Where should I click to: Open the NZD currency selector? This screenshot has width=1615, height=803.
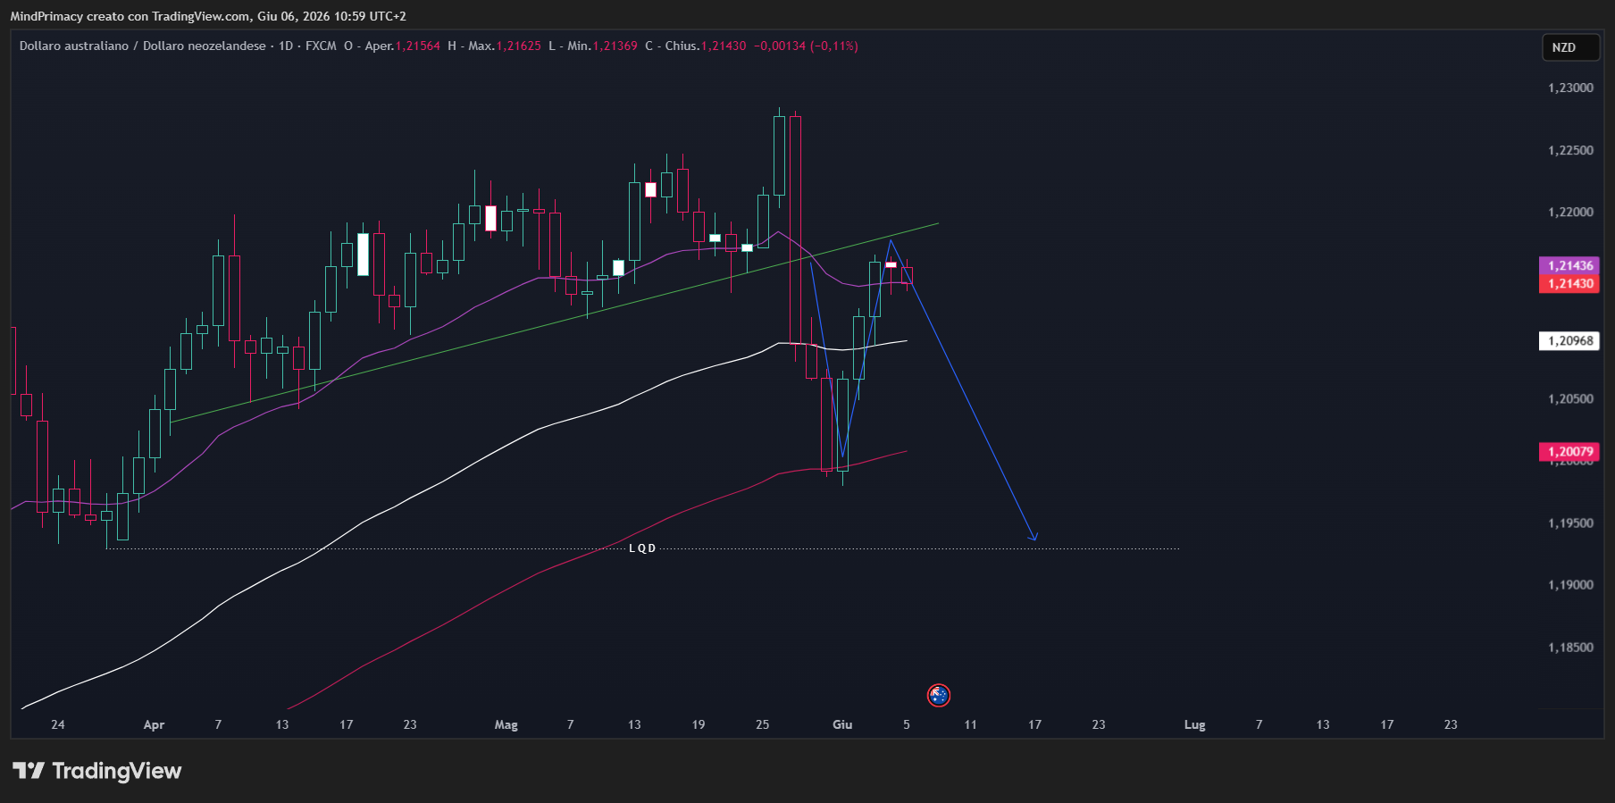pyautogui.click(x=1570, y=47)
